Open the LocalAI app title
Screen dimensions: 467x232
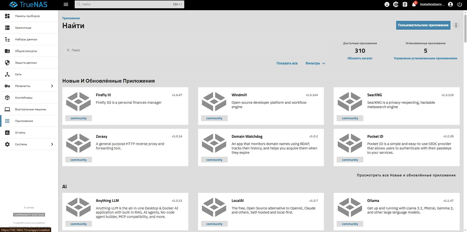coord(237,201)
